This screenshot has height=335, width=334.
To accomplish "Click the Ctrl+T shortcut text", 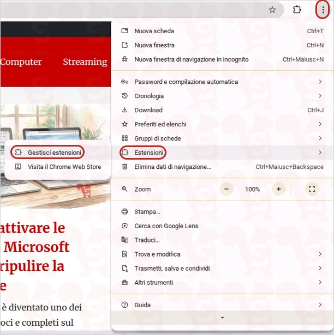I will click(315, 31).
